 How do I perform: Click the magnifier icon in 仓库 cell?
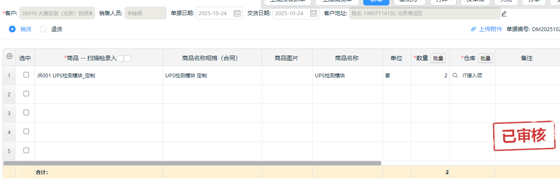click(x=455, y=76)
